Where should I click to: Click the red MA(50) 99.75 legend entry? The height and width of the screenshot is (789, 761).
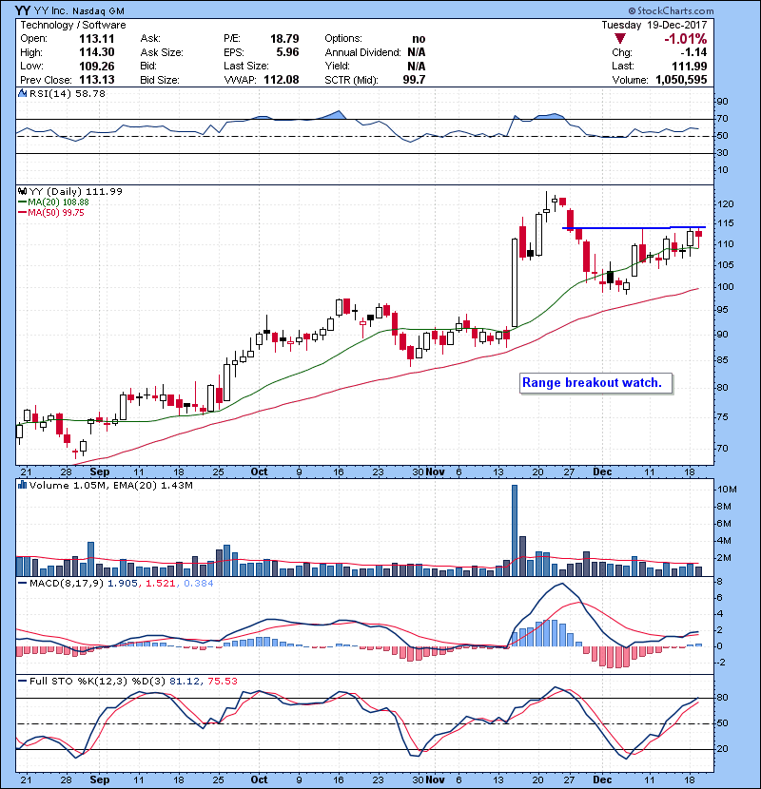pyautogui.click(x=51, y=212)
